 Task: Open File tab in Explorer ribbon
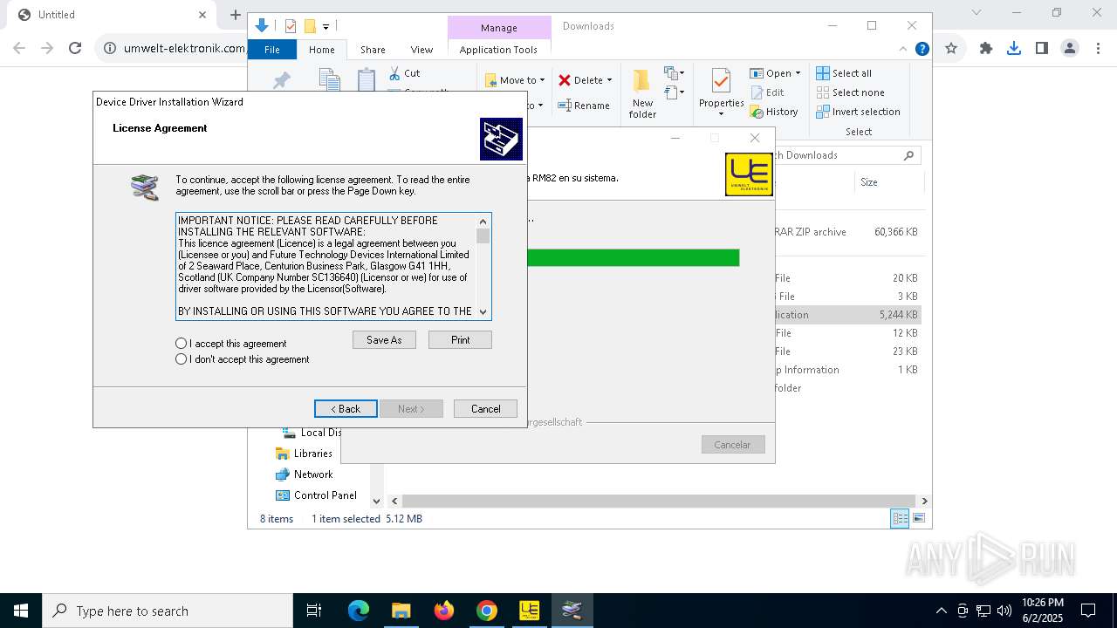coord(272,50)
